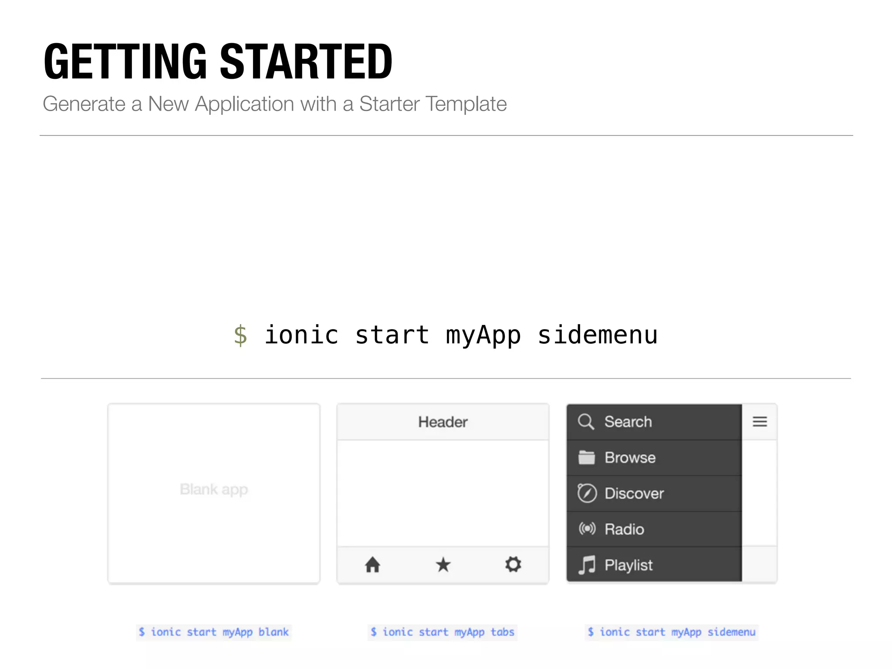The image size is (892, 669).
Task: Click the Playlist music note icon
Action: pos(587,565)
